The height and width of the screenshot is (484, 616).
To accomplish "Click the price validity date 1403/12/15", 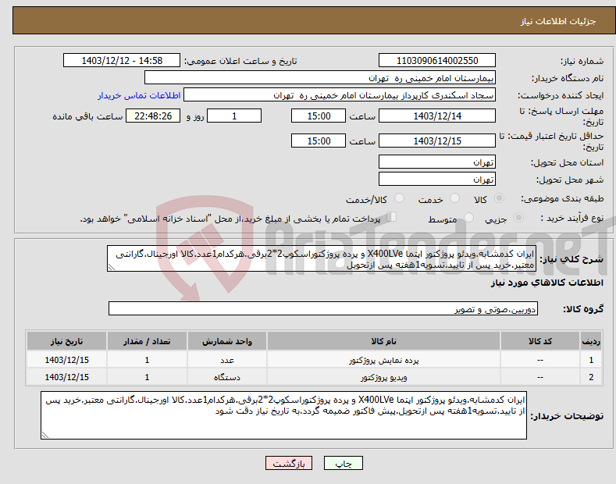I will click(x=437, y=141).
